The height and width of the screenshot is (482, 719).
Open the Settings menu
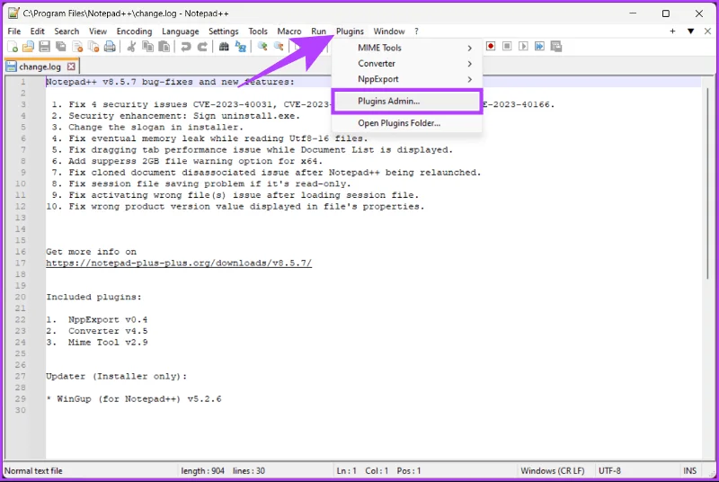[223, 31]
